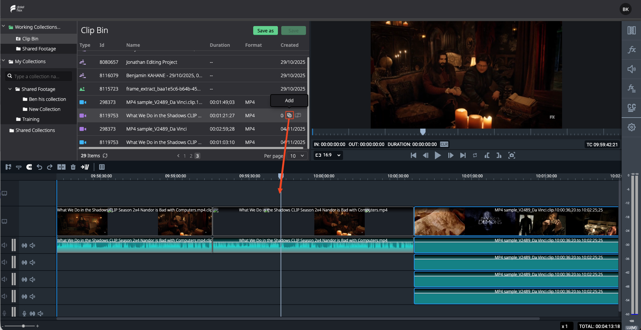Toggle microphone on the voice-over track
Viewport: 641px width, 330px height.
(x=24, y=314)
